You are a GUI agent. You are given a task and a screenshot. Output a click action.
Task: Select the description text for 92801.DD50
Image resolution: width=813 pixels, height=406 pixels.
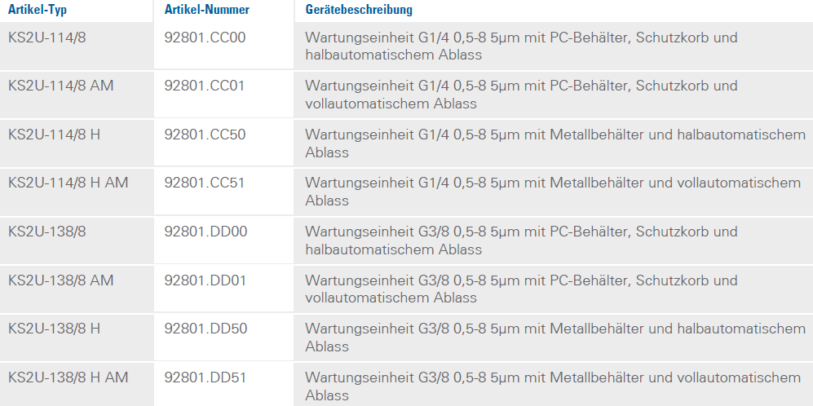555,338
